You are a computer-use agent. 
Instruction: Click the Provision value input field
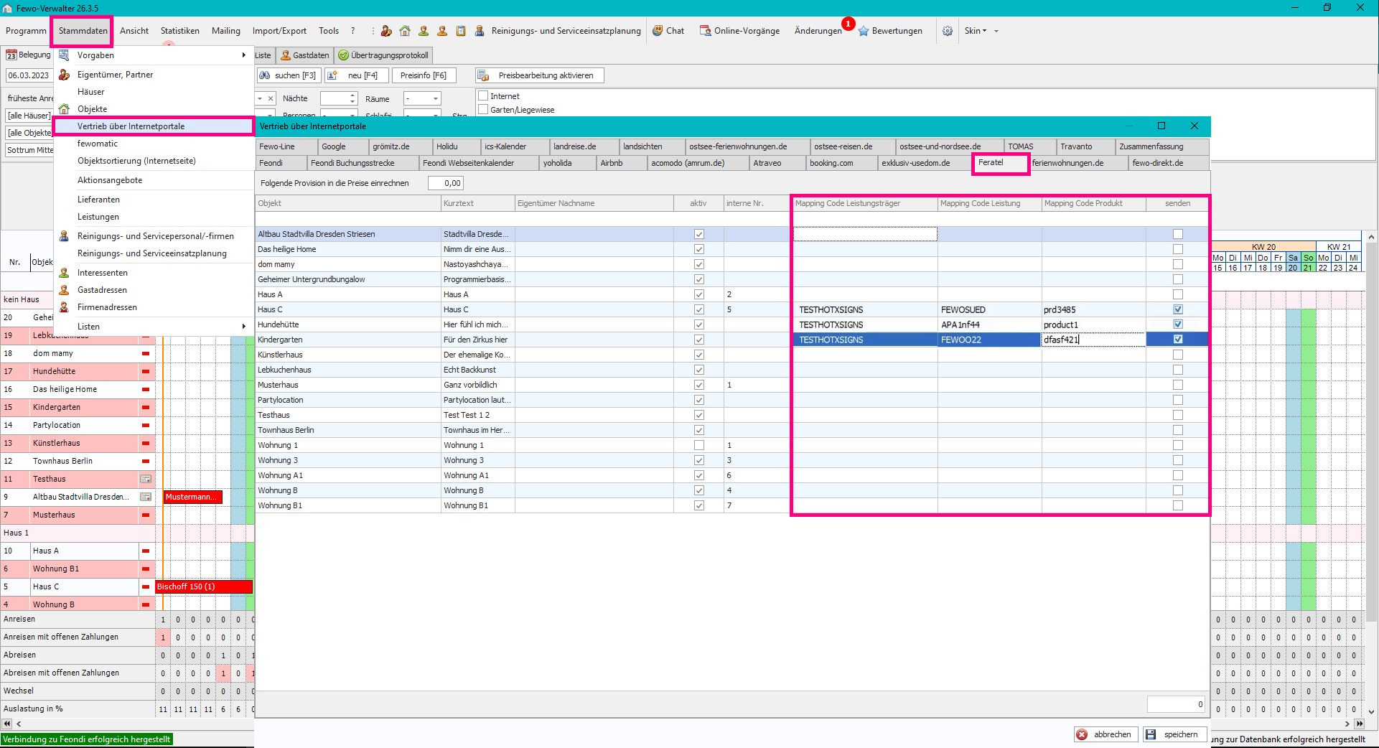[445, 183]
